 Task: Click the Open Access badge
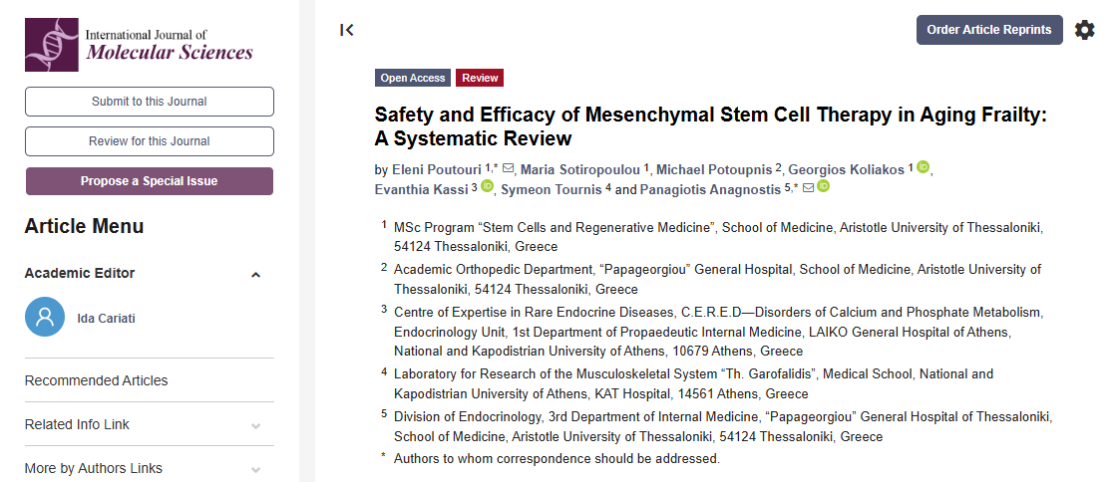tap(413, 78)
